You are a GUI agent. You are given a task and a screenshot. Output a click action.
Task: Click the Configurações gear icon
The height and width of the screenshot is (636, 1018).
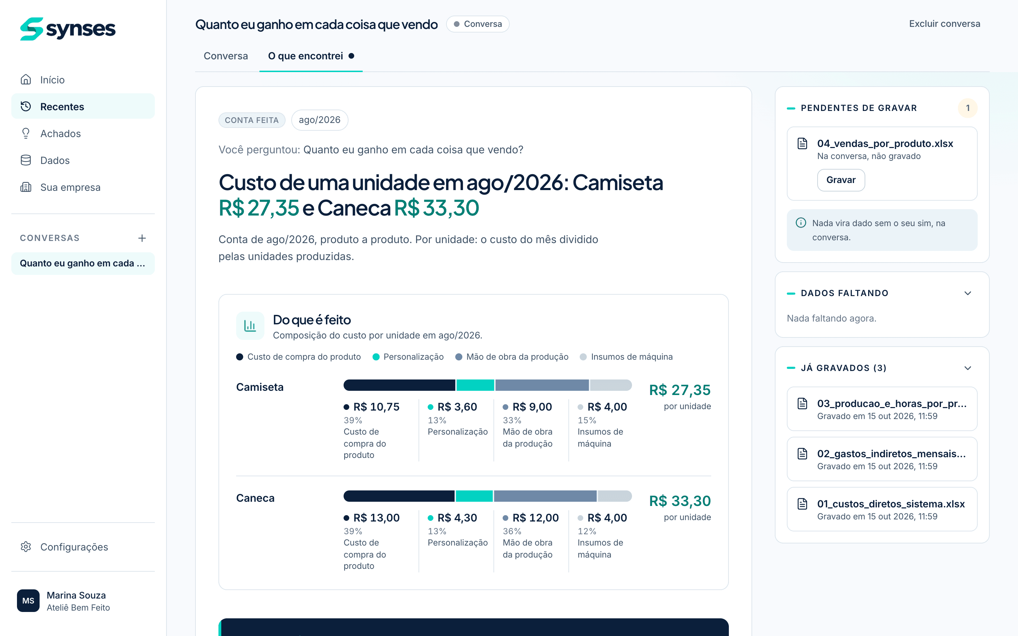(x=26, y=547)
